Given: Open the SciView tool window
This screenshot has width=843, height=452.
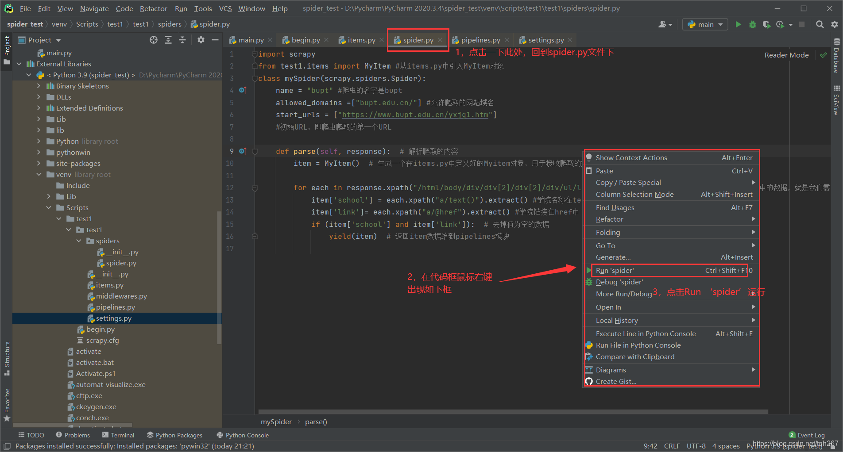Looking at the screenshot, I should 836,100.
